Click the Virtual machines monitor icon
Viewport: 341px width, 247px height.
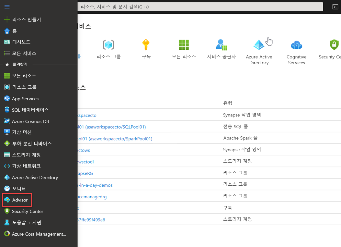(7, 132)
